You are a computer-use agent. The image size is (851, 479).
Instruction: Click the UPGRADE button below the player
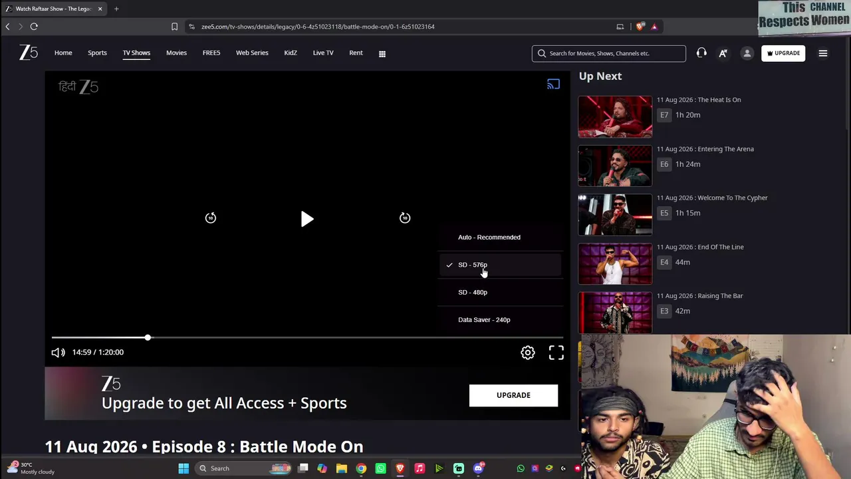513,395
